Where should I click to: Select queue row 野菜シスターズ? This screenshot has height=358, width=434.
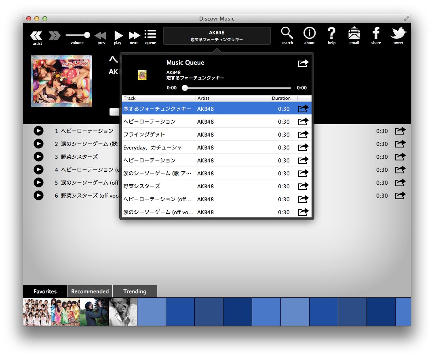point(217,186)
